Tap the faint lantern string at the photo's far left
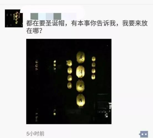Viewport: 153px width, 138px height. point(37,65)
